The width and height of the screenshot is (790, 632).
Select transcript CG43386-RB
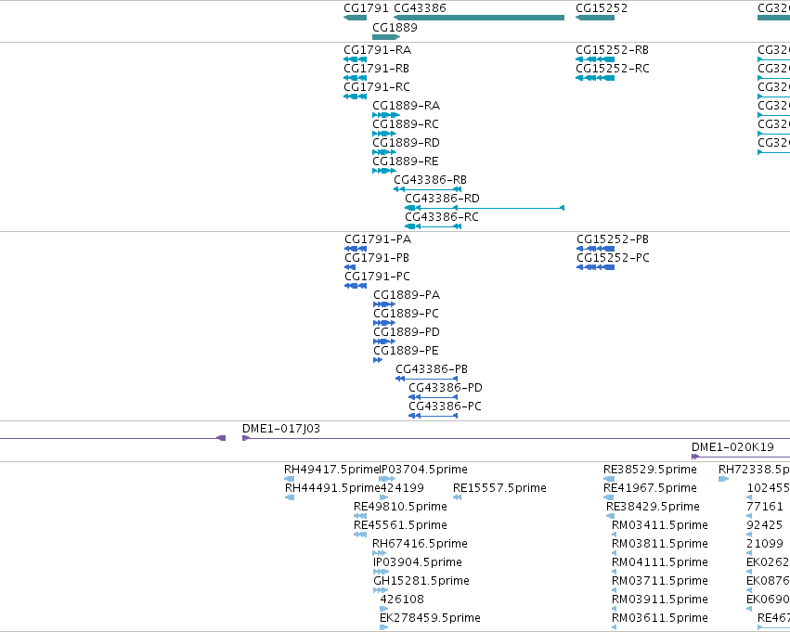(x=430, y=180)
